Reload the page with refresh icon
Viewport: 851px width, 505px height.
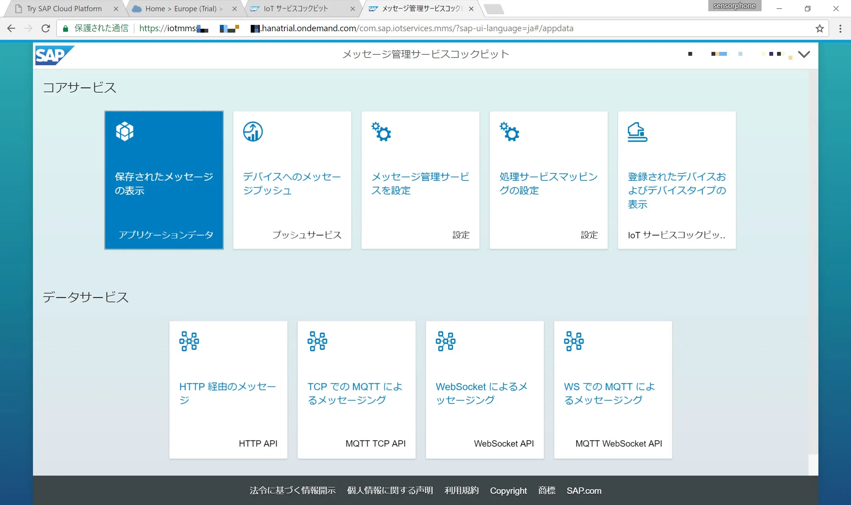(x=46, y=28)
